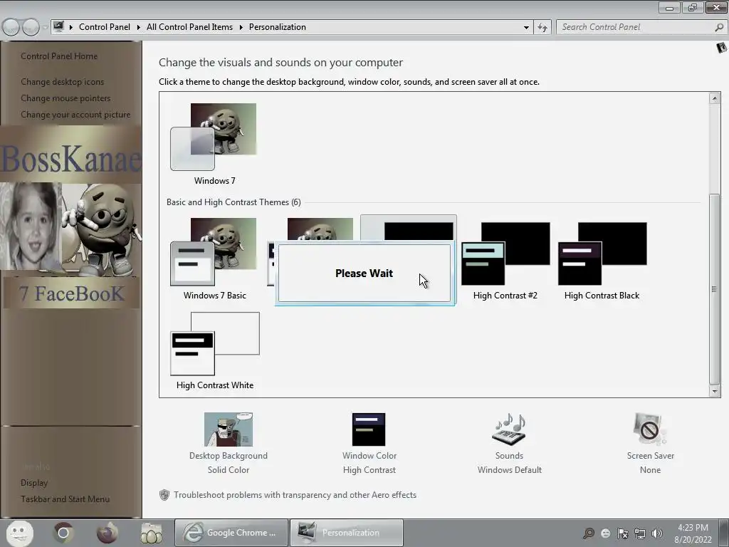The image size is (729, 547).
Task: Open Change your account picture link
Action: point(75,115)
